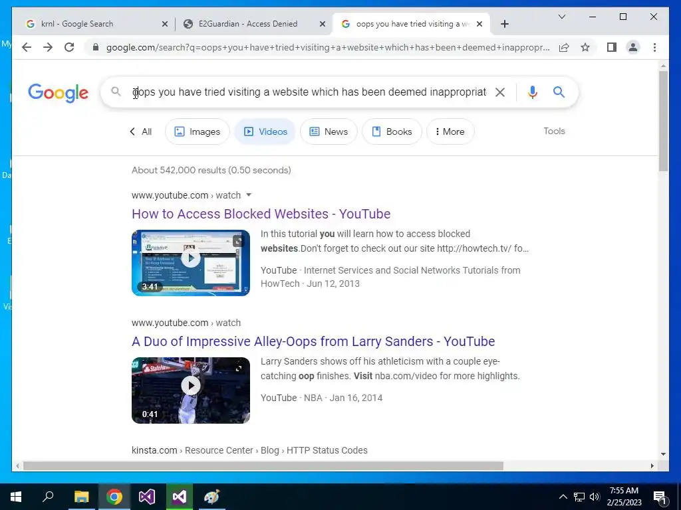
Task: Start voice search with microphone icon
Action: (533, 92)
